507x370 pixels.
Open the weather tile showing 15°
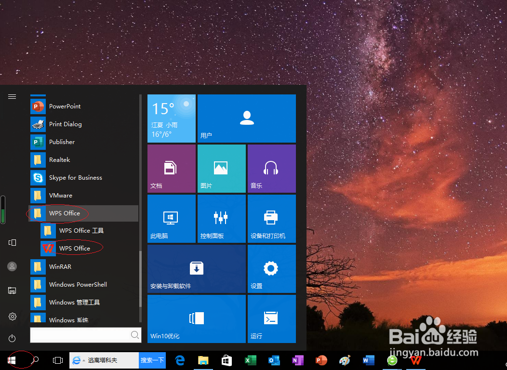[x=172, y=118]
